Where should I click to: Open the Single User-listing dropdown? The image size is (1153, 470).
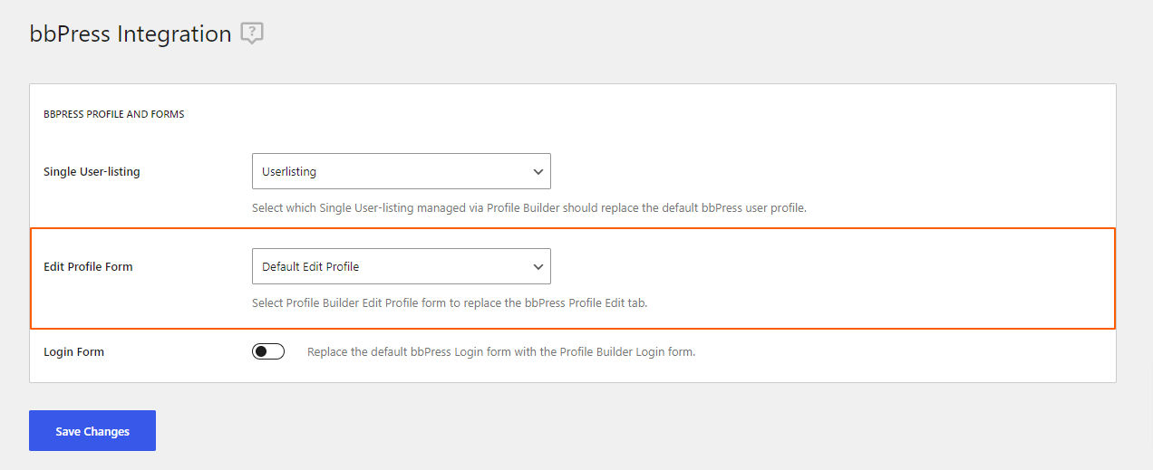click(x=402, y=171)
